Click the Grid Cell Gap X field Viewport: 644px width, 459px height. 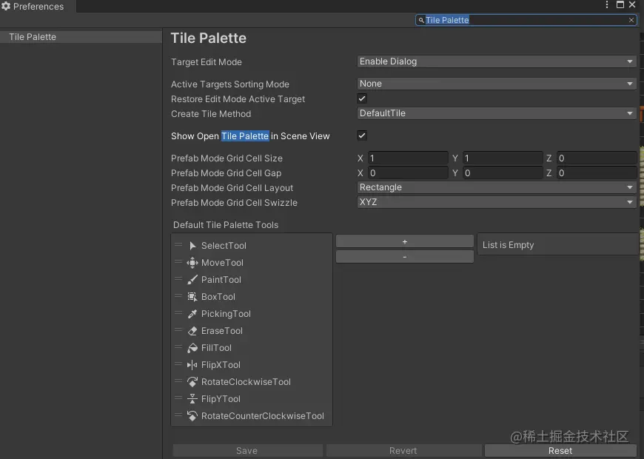click(408, 173)
